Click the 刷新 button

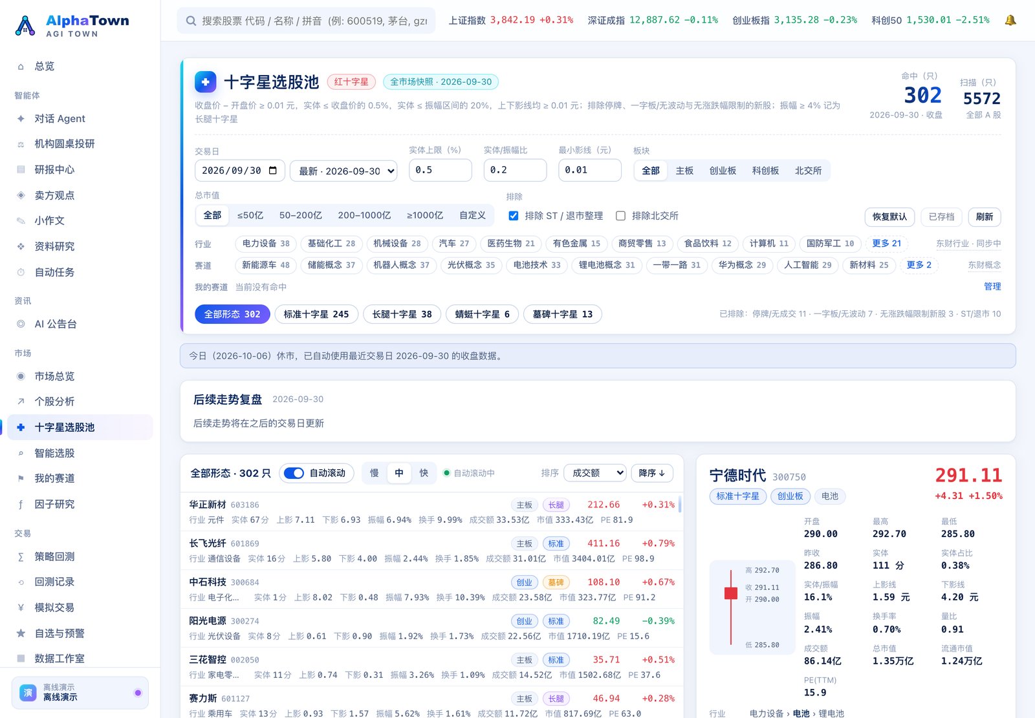tap(985, 216)
